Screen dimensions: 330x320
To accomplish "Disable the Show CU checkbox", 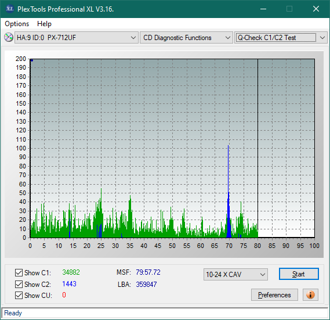I will click(x=19, y=295).
